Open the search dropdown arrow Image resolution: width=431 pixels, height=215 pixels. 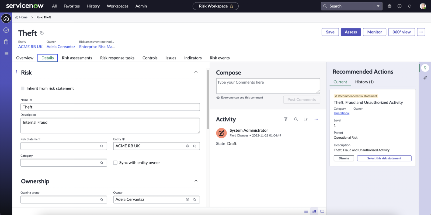pyautogui.click(x=378, y=6)
